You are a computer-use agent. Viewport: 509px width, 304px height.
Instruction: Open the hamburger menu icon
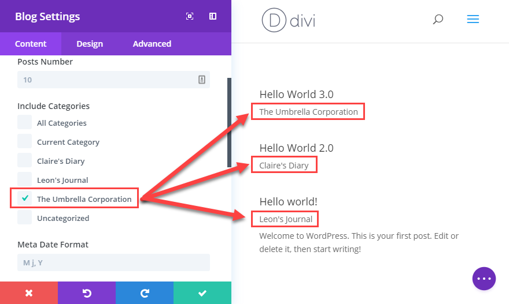(473, 19)
